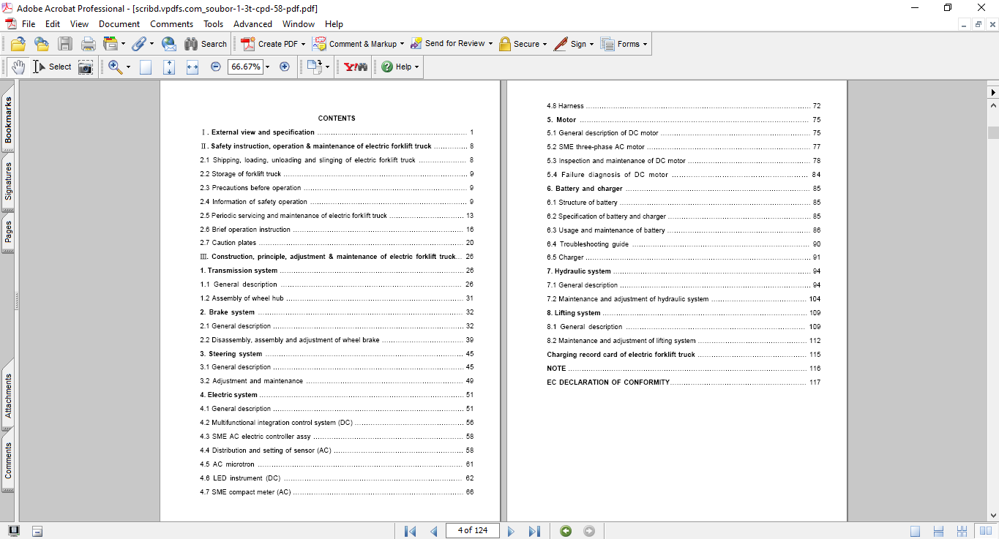Image resolution: width=999 pixels, height=539 pixels.
Task: Go to the last page
Action: [534, 531]
